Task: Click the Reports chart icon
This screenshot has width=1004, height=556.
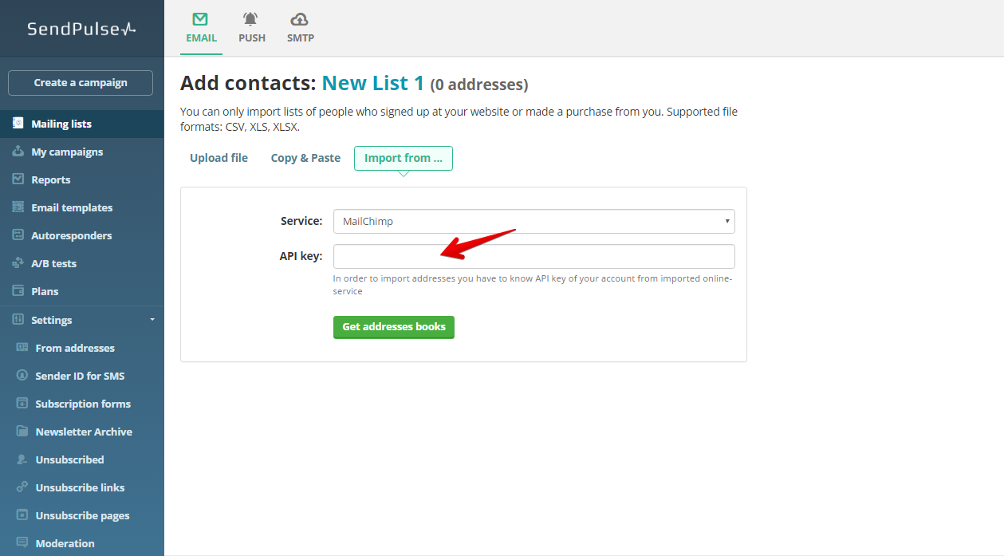Action: (18, 179)
